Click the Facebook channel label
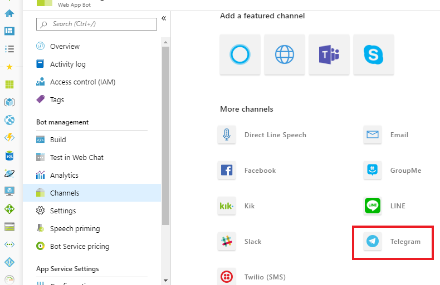440x285 pixels. [x=260, y=171]
